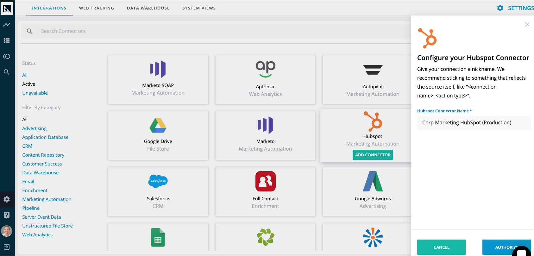
Task: Select the Google Drive connector card
Action: [158, 135]
